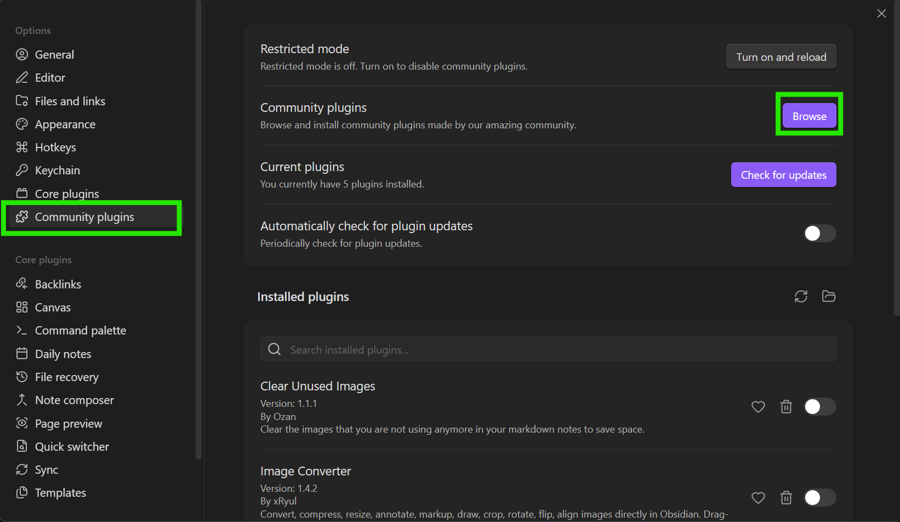Click the sidebar vertical scrollbar
900x522 pixels.
[x=198, y=230]
